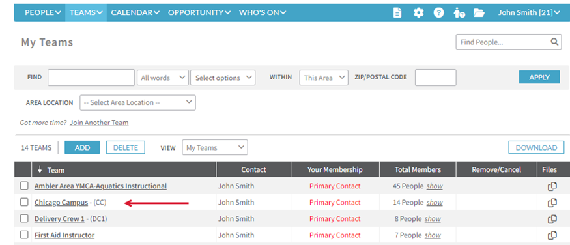Open the All words dropdown
The image size is (570, 245).
163,78
